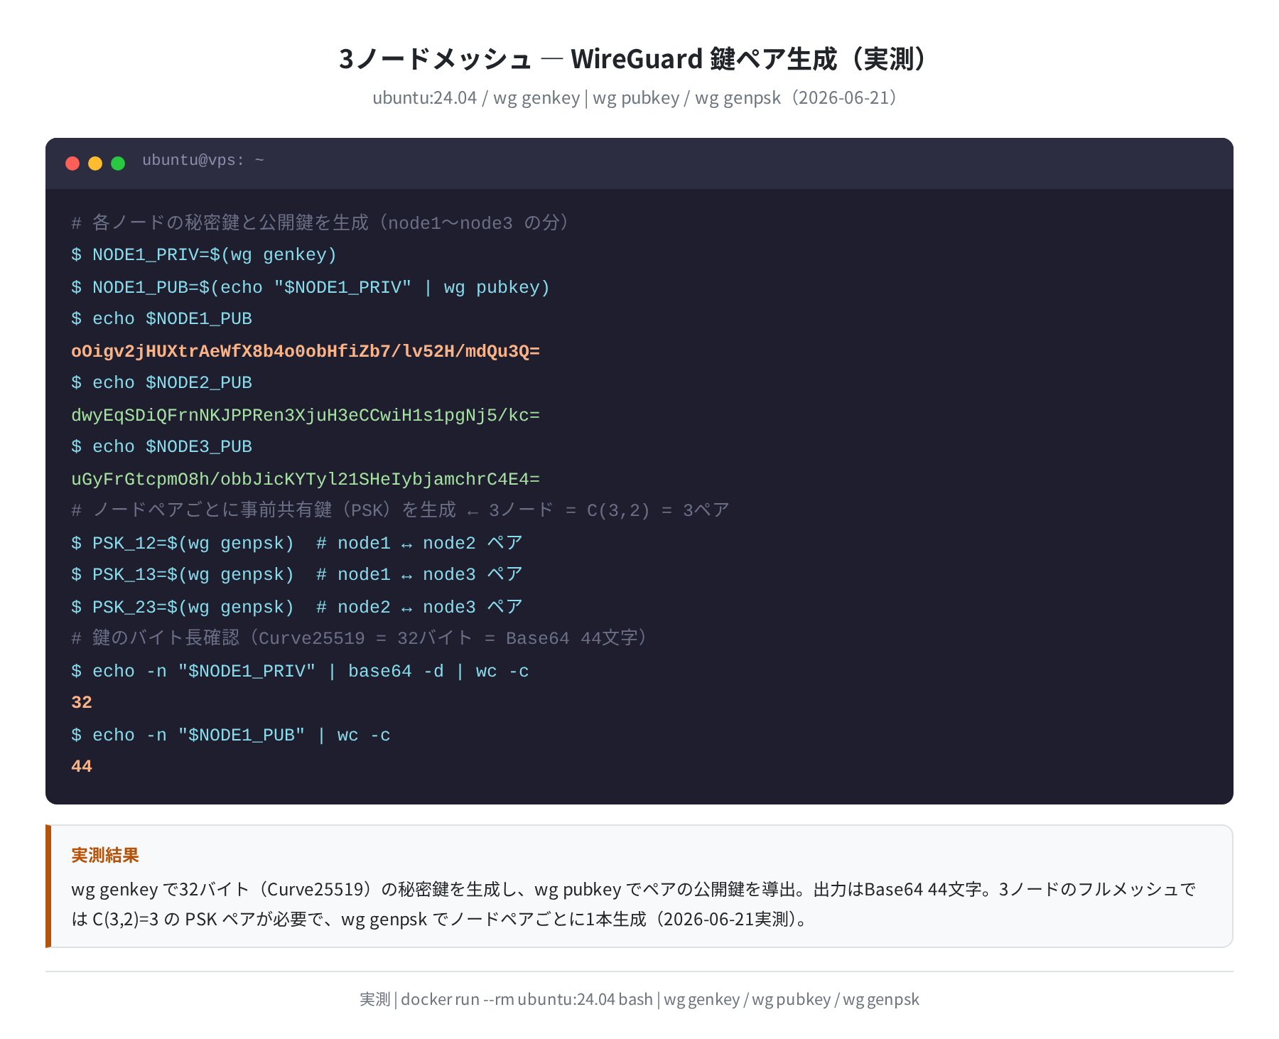
Task: Click the PSK_13=$(wg genpsk) command line
Action: click(297, 574)
